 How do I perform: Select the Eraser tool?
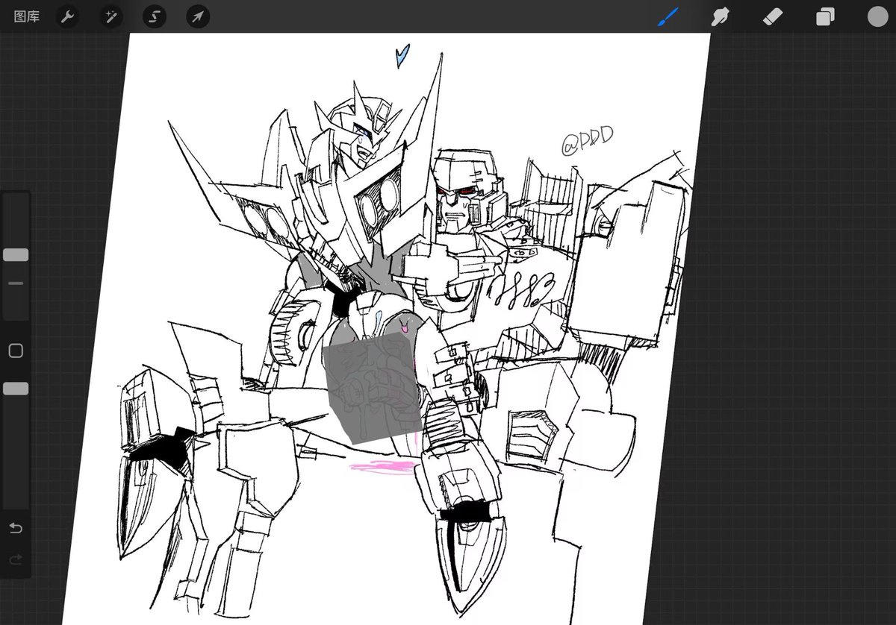click(x=773, y=16)
